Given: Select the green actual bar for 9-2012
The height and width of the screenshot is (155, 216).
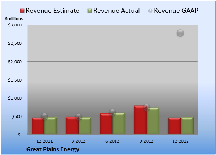Looking at the screenshot, I should tap(153, 121).
